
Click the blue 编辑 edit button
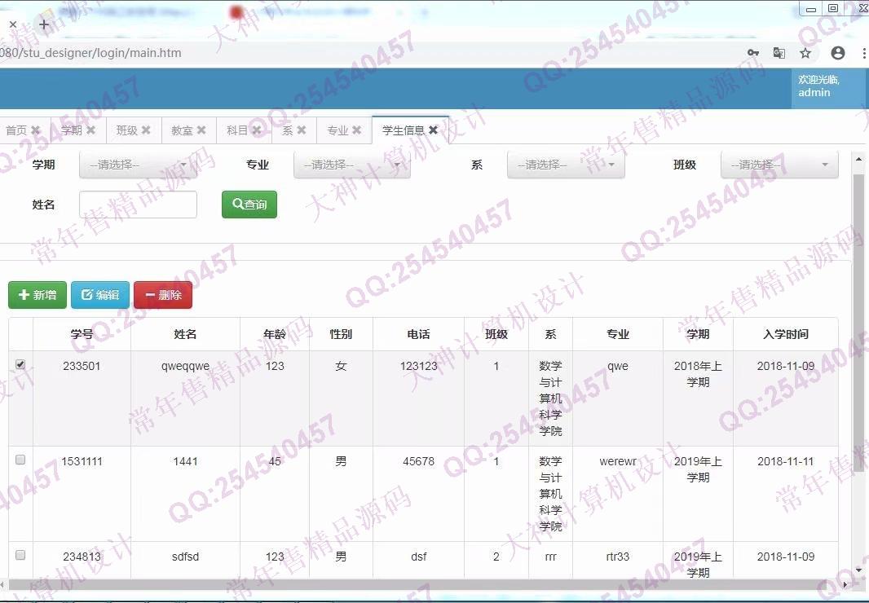[x=100, y=295]
